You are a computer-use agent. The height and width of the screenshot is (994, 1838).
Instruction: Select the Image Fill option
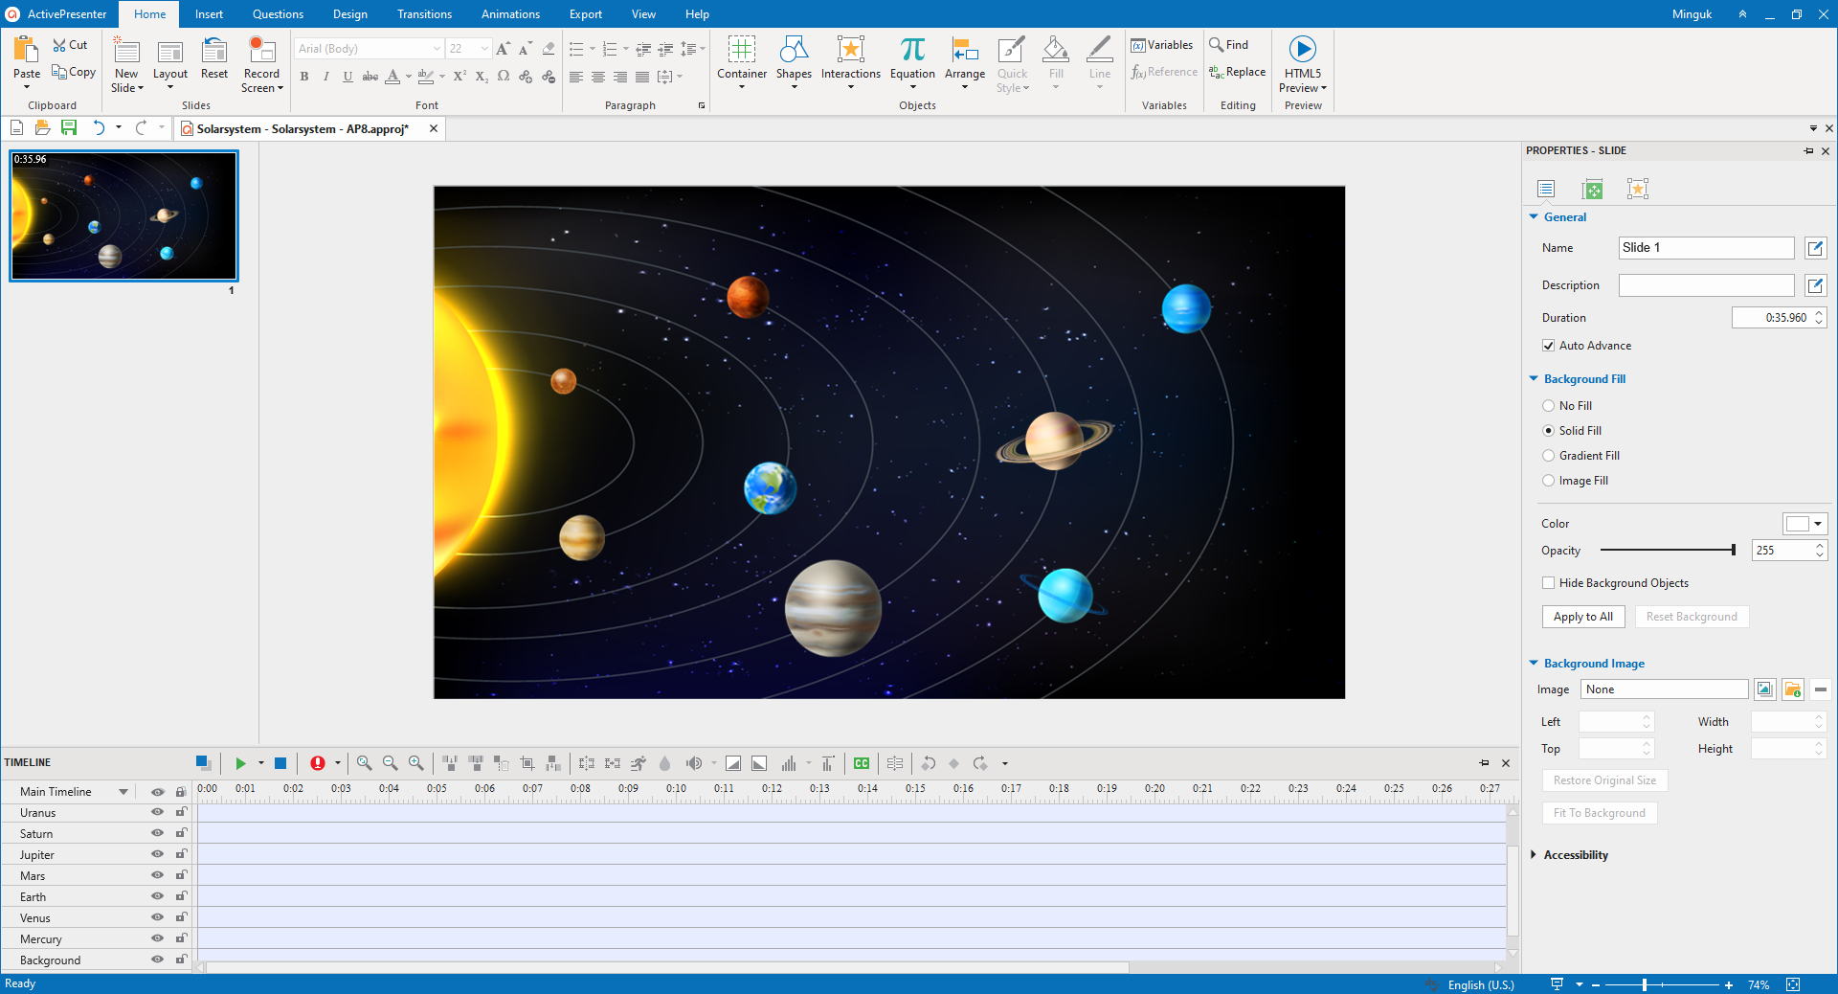point(1548,481)
